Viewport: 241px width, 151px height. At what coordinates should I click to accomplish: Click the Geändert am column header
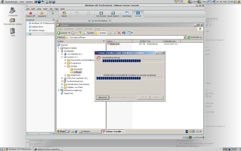[x=172, y=41]
